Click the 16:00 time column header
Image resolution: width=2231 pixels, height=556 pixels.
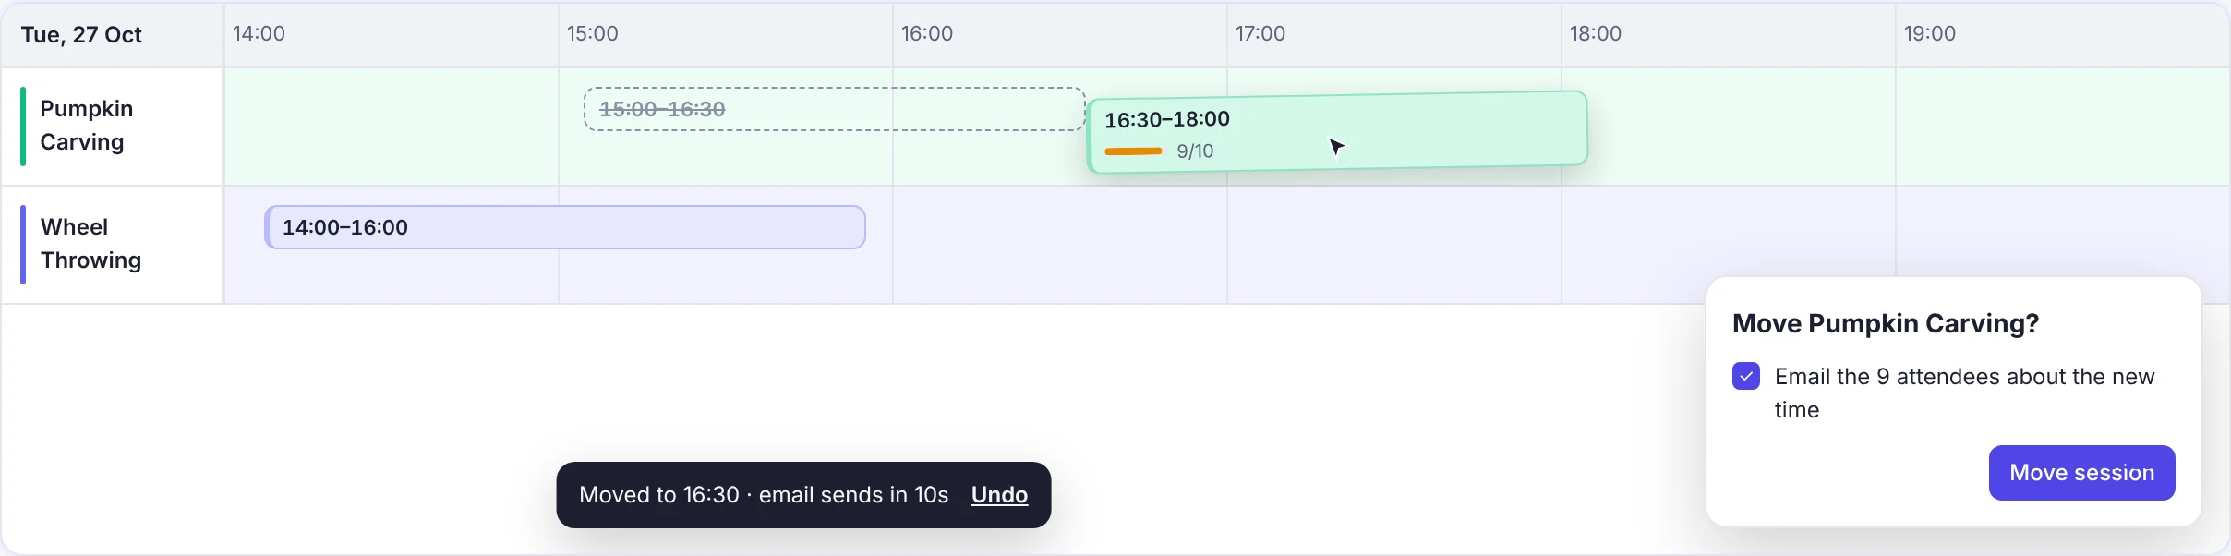(926, 33)
